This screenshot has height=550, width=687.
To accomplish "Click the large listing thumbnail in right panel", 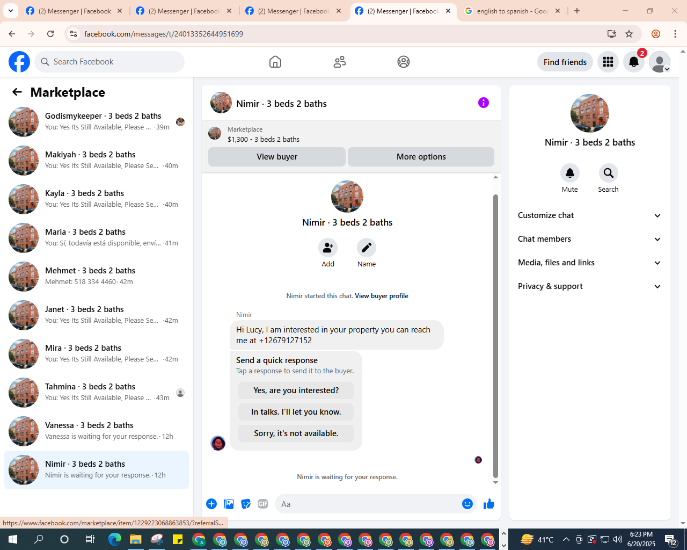I will click(590, 113).
